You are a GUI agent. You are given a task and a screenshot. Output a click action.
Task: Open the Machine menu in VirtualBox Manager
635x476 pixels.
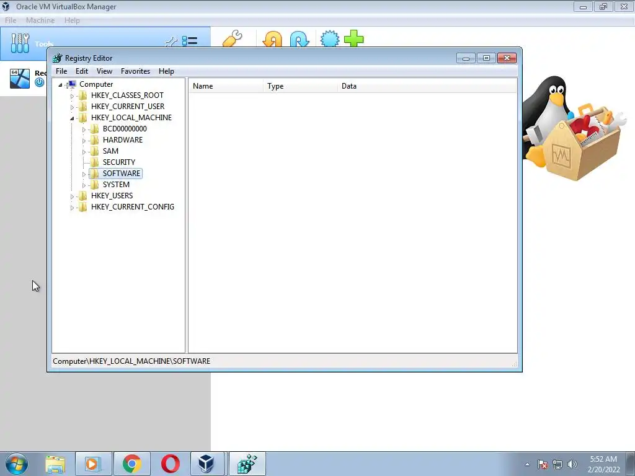click(40, 20)
